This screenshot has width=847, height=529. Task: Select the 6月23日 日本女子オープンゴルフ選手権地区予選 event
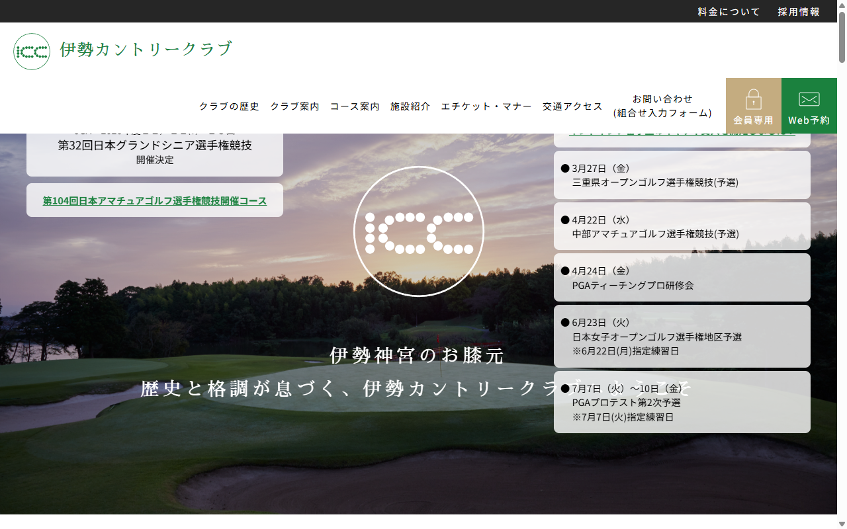click(x=682, y=336)
